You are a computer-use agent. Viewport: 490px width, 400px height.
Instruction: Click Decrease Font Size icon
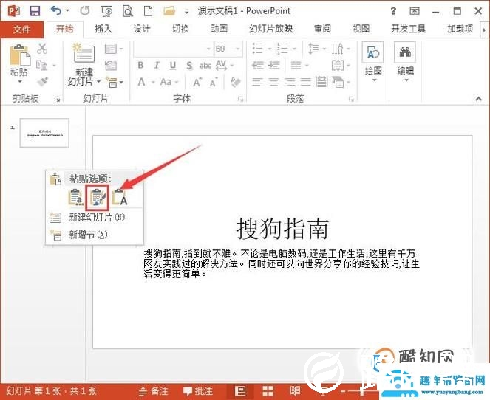tap(214, 83)
